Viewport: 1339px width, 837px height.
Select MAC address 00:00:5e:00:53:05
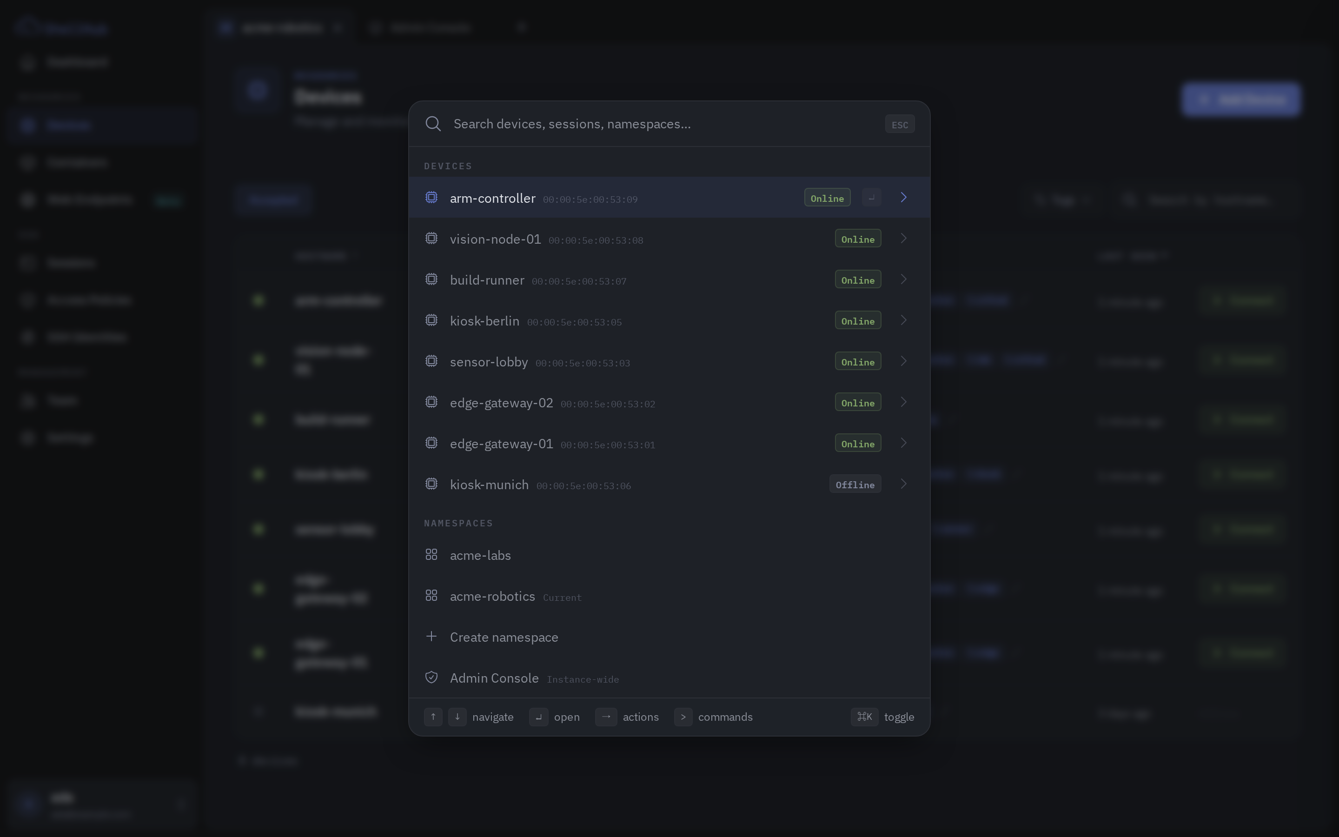(574, 322)
